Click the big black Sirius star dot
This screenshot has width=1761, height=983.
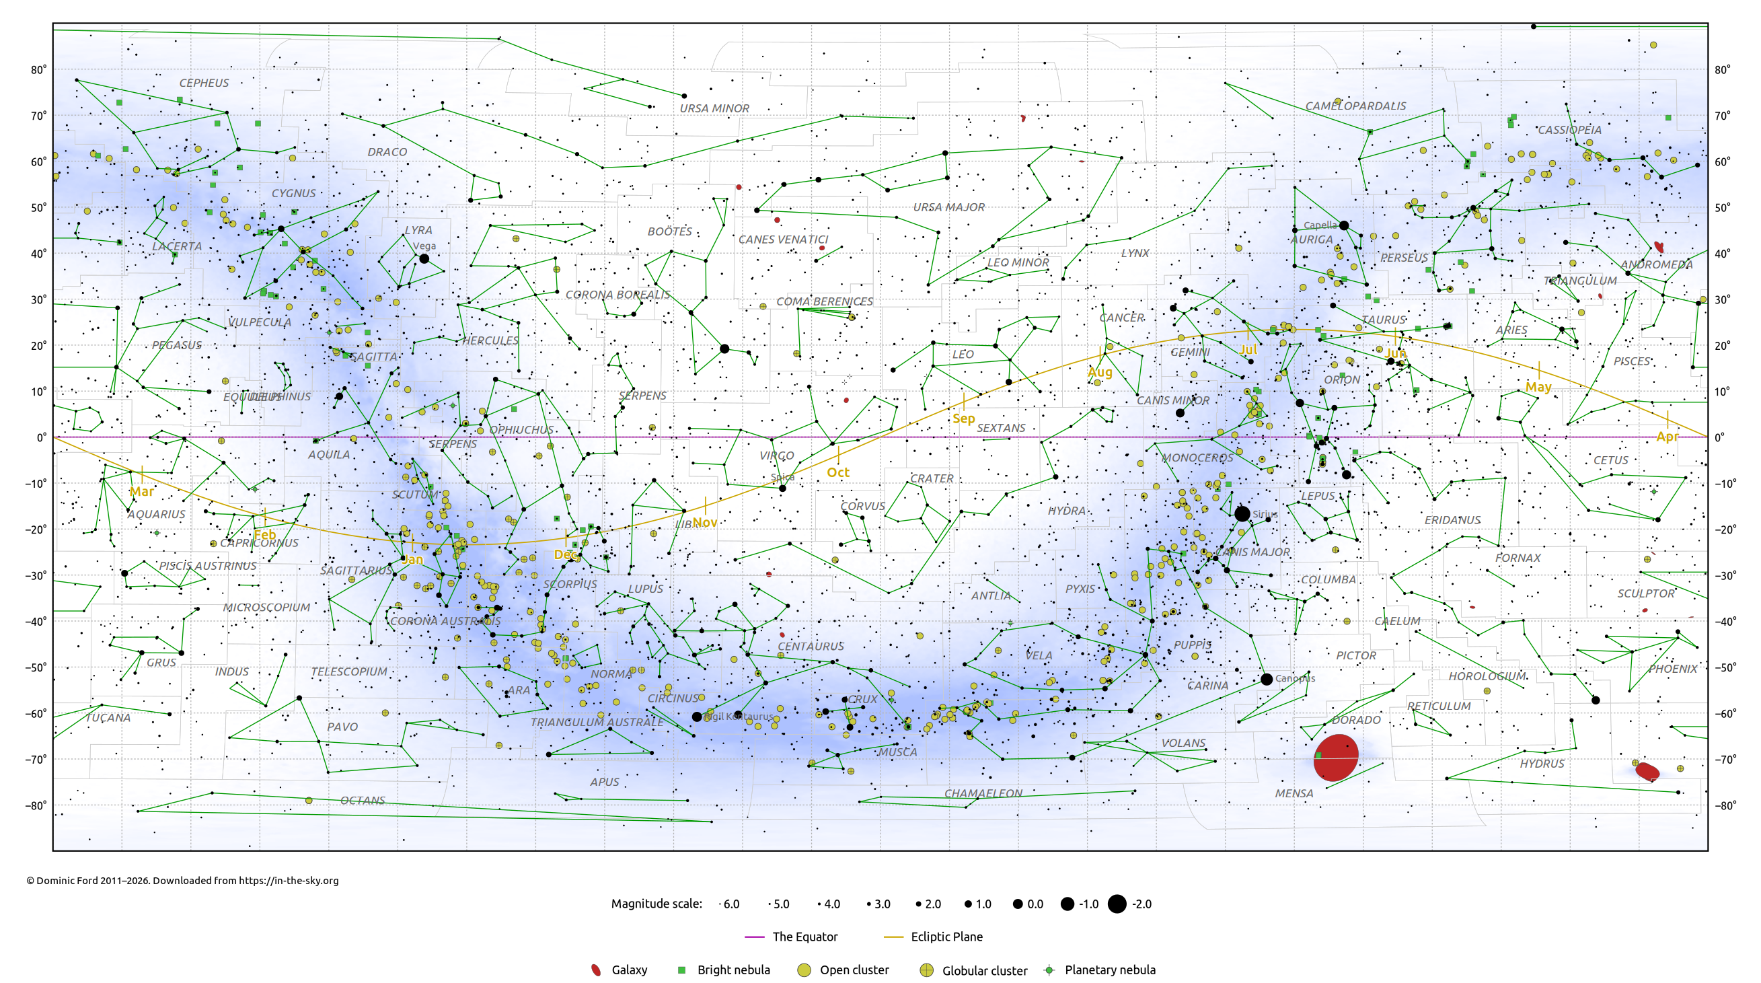pyautogui.click(x=1242, y=513)
